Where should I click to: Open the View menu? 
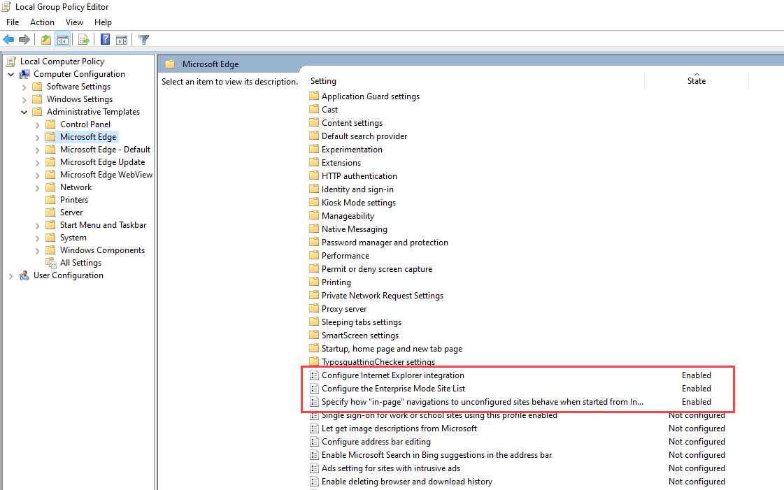tap(74, 22)
